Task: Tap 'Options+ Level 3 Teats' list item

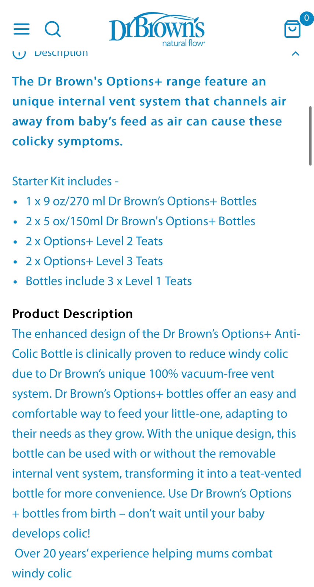Action: tap(94, 261)
